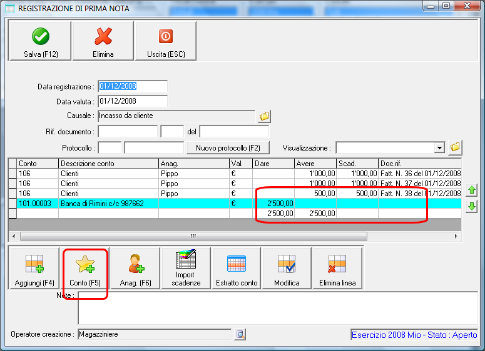Viewport: 485px width, 351px height.
Task: Click the Causale field Incasso da cliente
Action: click(176, 116)
